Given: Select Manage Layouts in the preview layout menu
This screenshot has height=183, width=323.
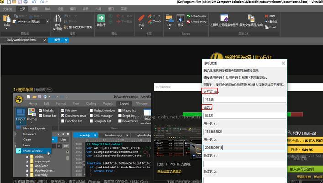Looking at the screenshot, I should 34,128.
